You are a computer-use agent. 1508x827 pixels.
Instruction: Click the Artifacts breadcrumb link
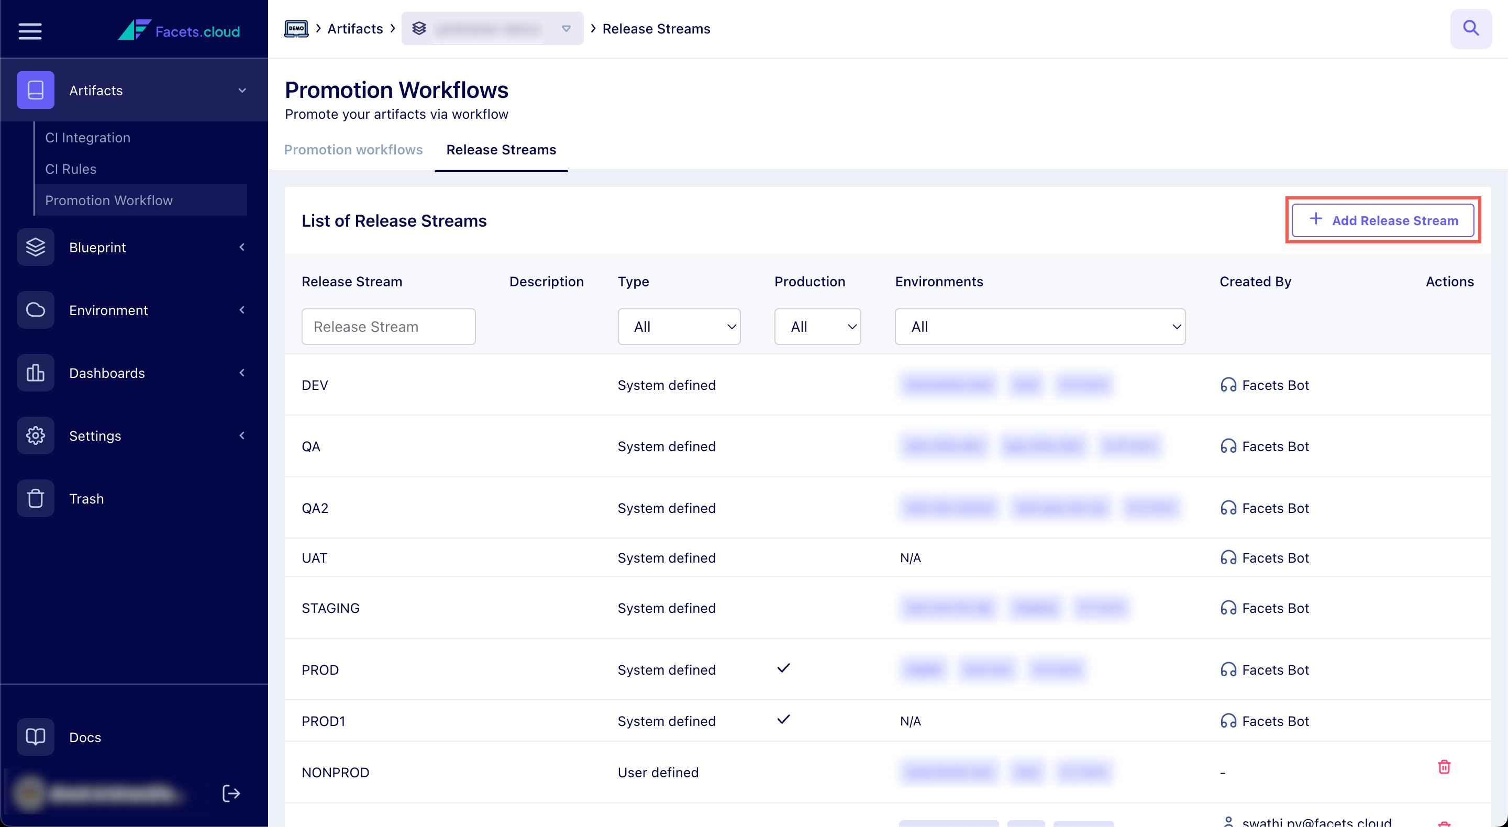coord(355,29)
